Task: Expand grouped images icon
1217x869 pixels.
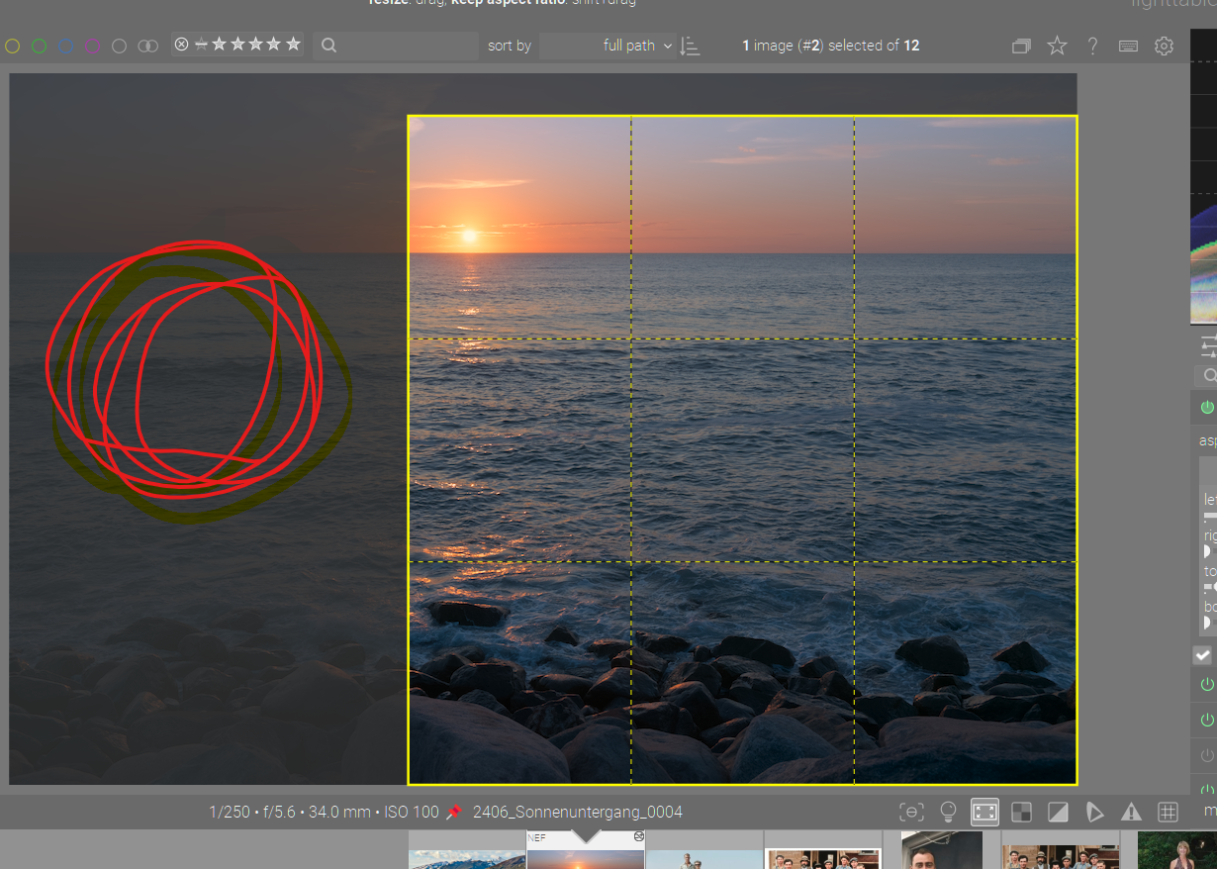Action: pos(1021,46)
